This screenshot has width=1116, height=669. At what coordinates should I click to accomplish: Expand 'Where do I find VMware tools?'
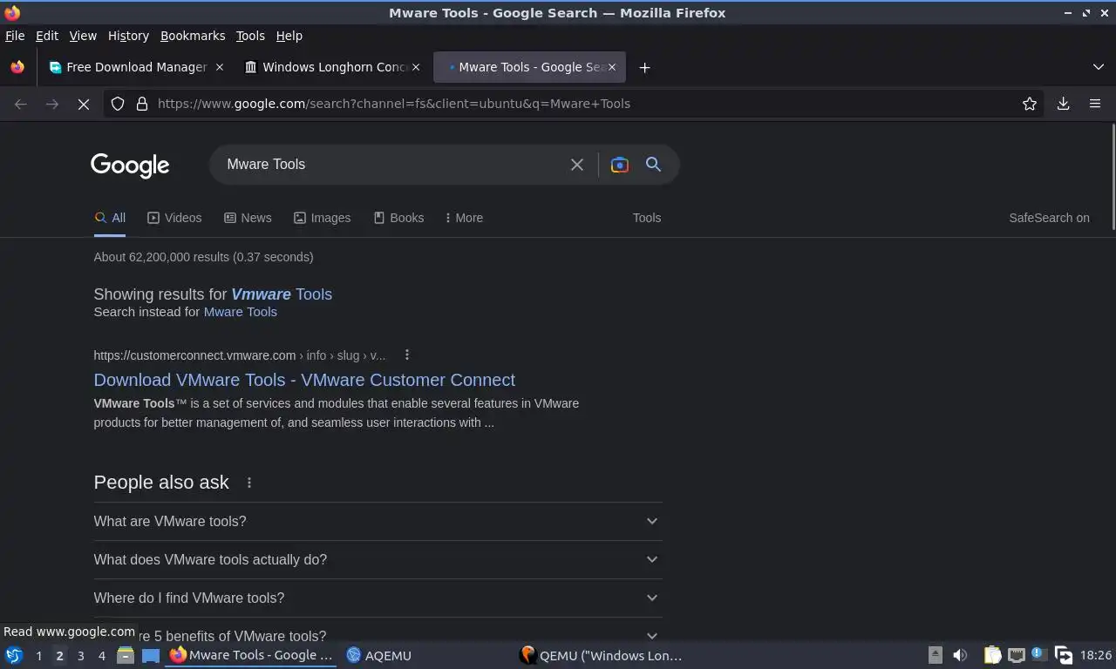coord(378,598)
